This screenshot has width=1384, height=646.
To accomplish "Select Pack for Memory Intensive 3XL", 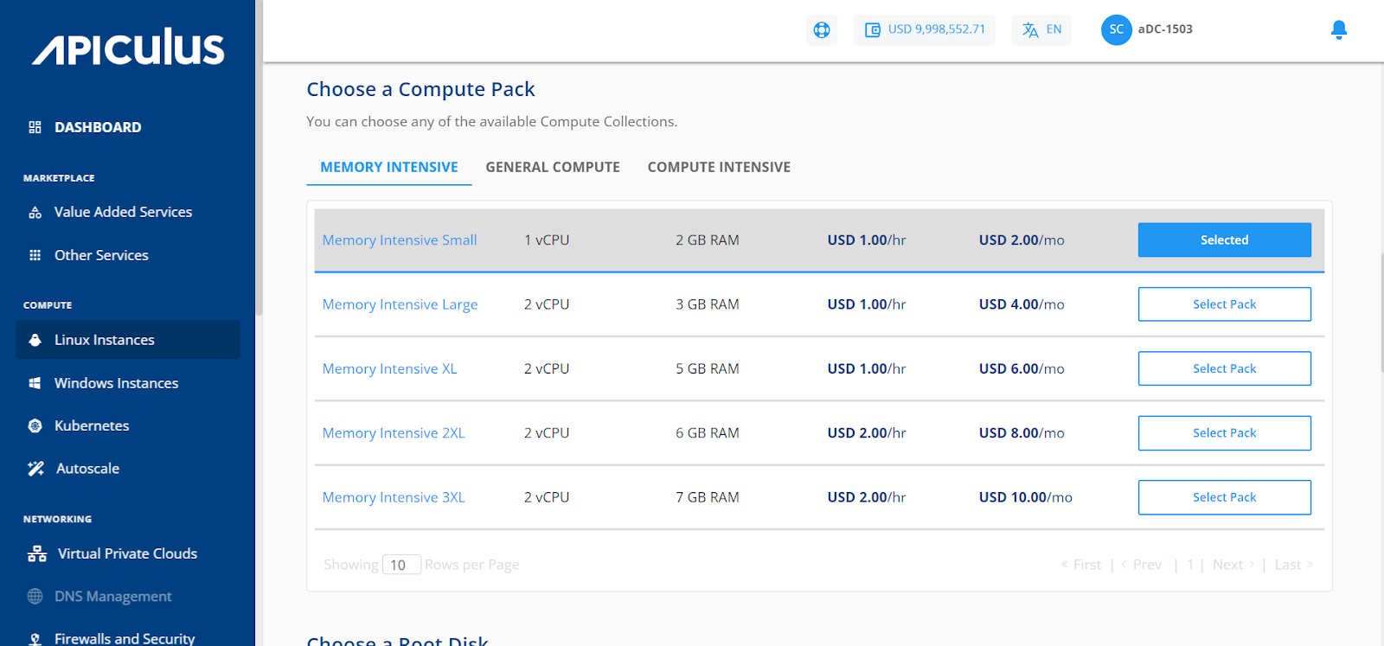I will pos(1224,497).
